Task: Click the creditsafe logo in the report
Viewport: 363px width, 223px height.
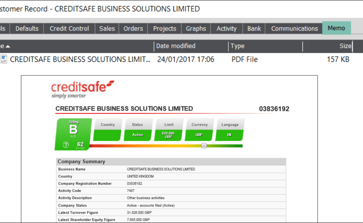Action: (x=82, y=89)
